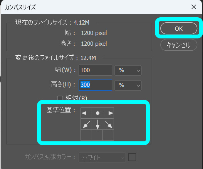Image resolution: width=203 pixels, height=169 pixels.
Task: Open the height unit % dropdown
Action: [128, 86]
